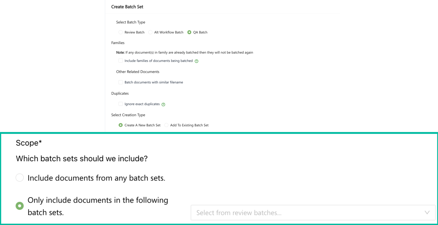This screenshot has width=438, height=225.
Task: Click the Select Batch Type heading
Action: click(x=130, y=22)
